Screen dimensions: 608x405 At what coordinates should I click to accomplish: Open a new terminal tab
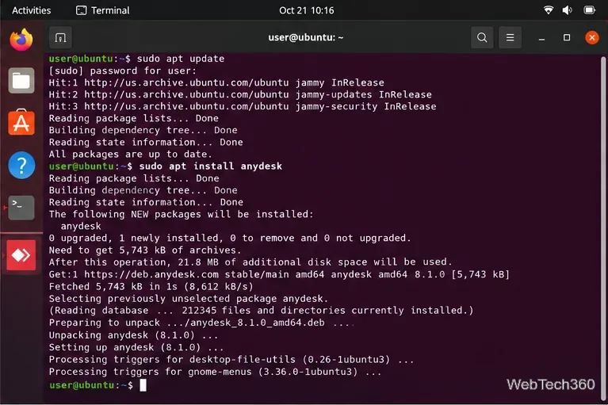(x=60, y=37)
